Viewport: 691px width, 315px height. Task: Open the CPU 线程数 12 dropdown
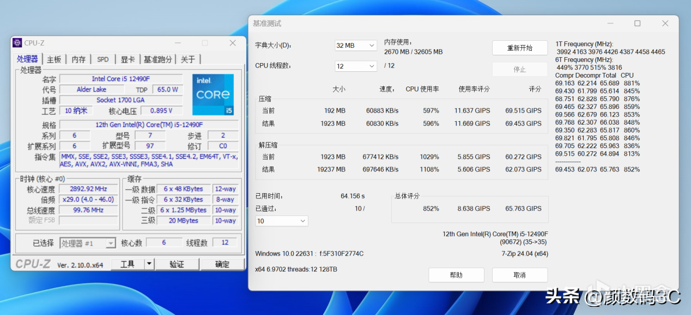356,66
